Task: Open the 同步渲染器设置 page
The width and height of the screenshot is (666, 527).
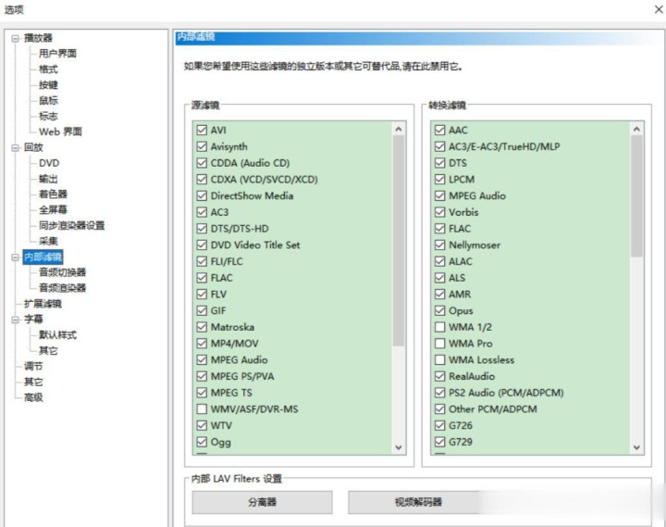Action: tap(71, 225)
